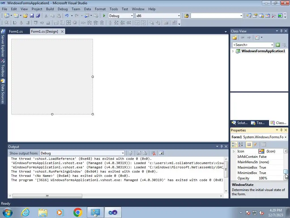The height and width of the screenshot is (218, 290).
Task: Open the Project menu
Action: pyautogui.click(x=37, y=9)
